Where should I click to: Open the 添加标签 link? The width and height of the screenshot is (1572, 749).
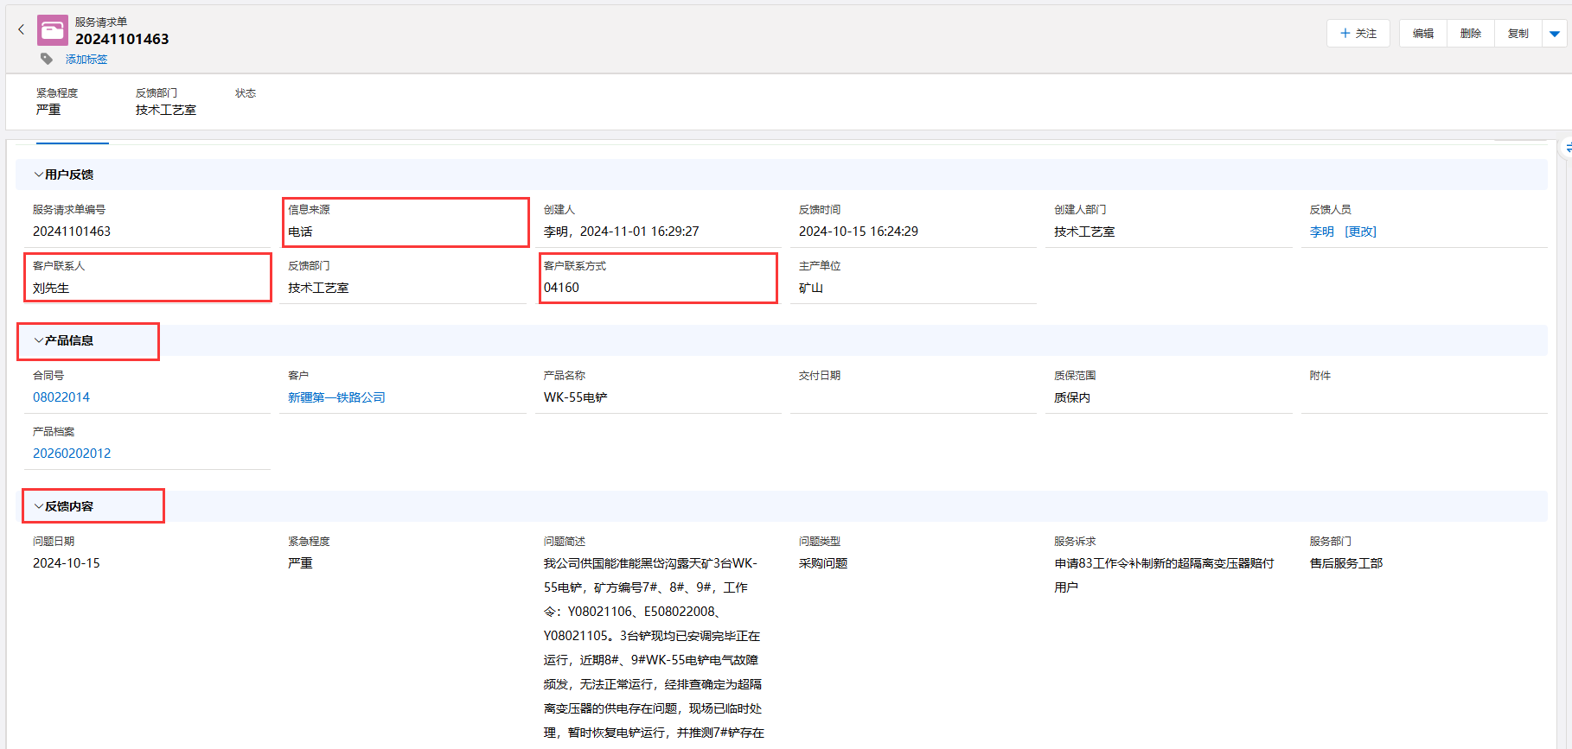click(86, 60)
